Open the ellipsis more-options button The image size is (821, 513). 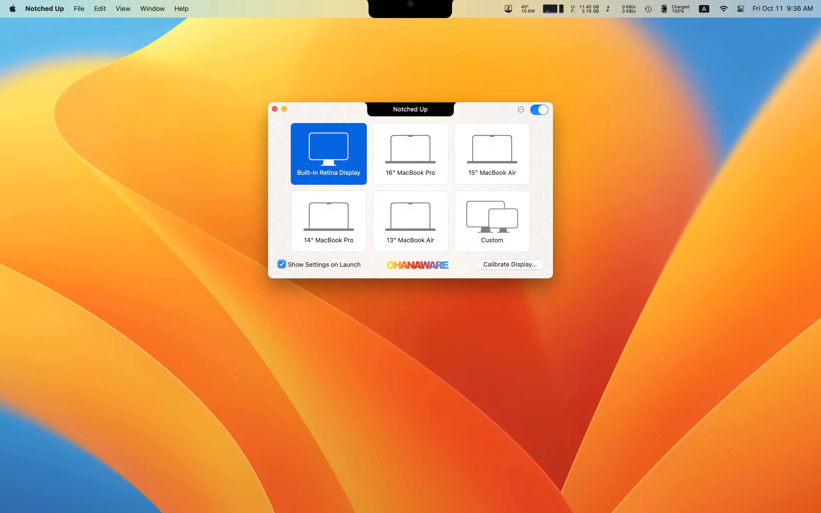point(521,110)
